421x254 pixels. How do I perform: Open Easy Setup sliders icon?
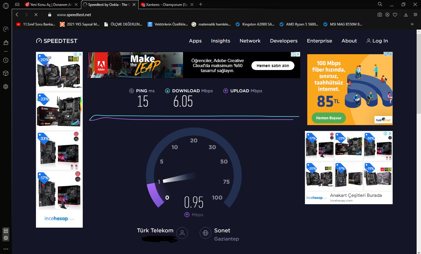click(x=415, y=15)
